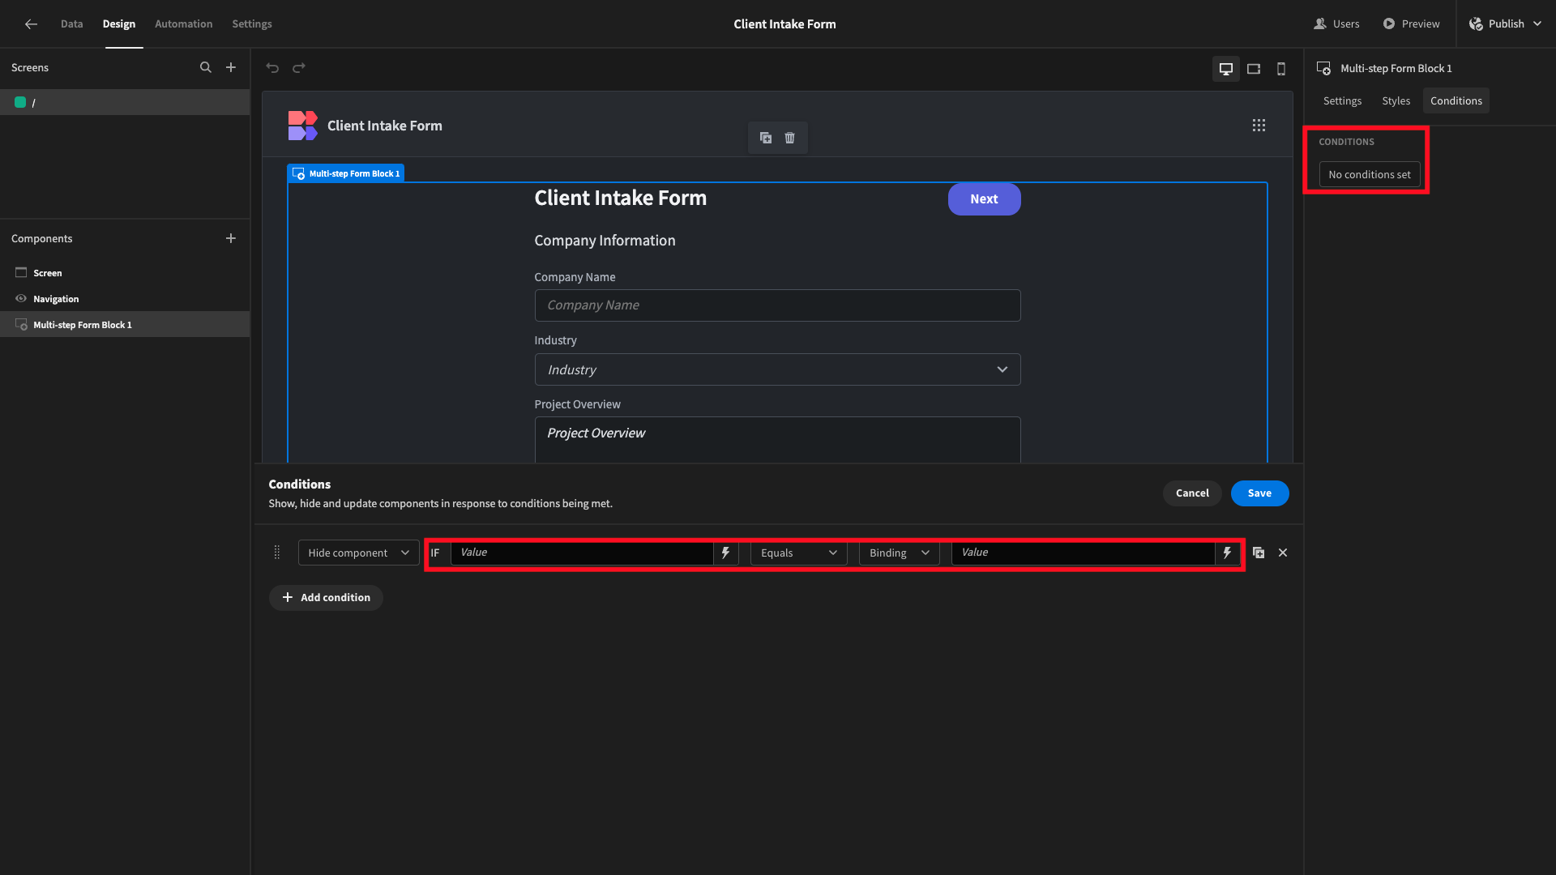Click 'No conditions set' button
Viewport: 1556px width, 875px height.
pyautogui.click(x=1369, y=175)
